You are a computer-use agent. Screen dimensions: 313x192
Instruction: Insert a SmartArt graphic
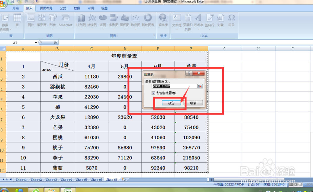[65, 20]
